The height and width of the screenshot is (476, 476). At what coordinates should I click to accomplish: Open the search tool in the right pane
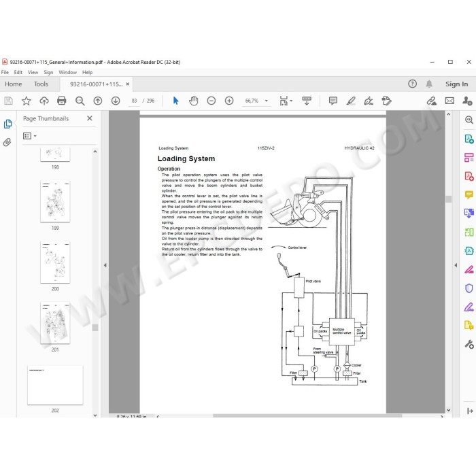[x=469, y=120]
